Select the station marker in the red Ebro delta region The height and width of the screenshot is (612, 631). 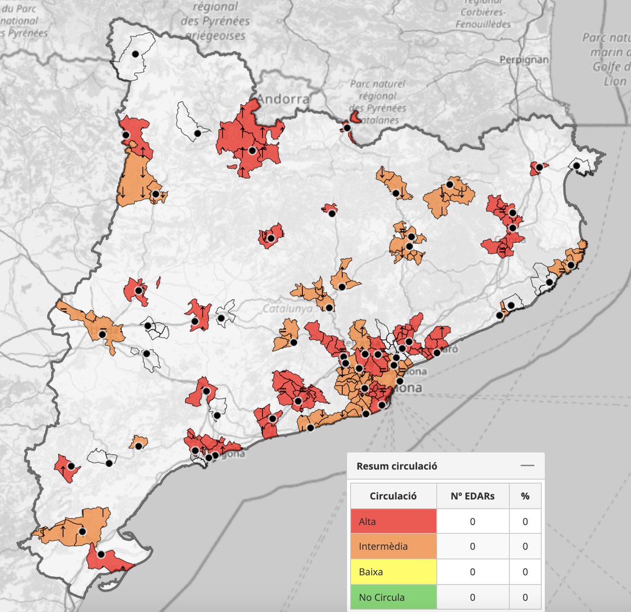(101, 554)
